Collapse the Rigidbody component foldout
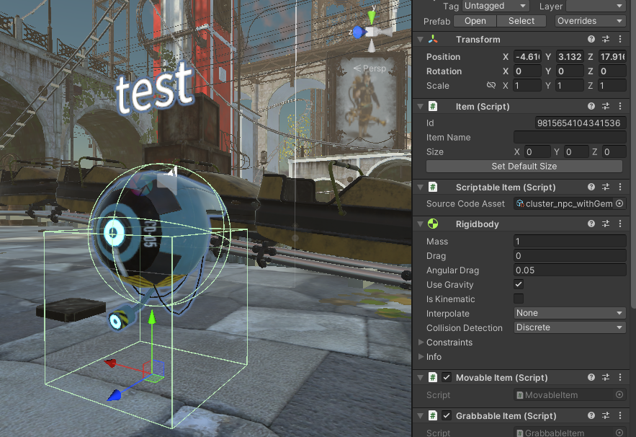636x437 pixels. [421, 224]
